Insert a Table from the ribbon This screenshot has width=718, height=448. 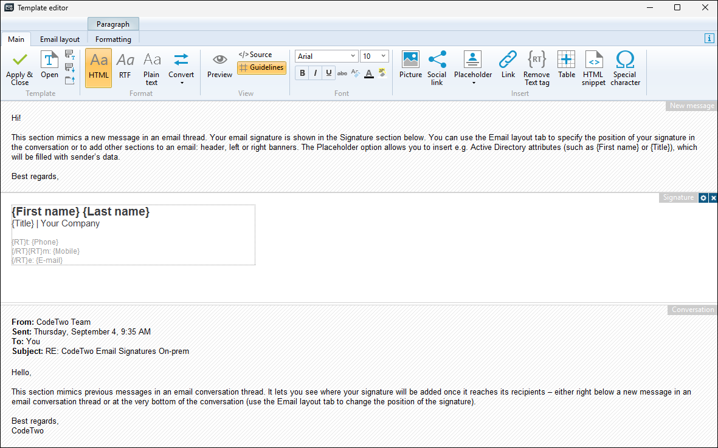point(566,60)
